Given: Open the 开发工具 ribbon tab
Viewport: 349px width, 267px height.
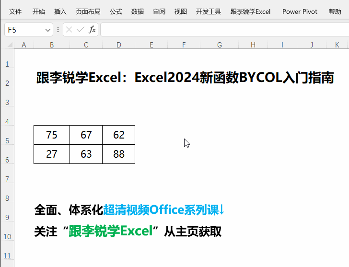Looking at the screenshot, I should [x=209, y=12].
